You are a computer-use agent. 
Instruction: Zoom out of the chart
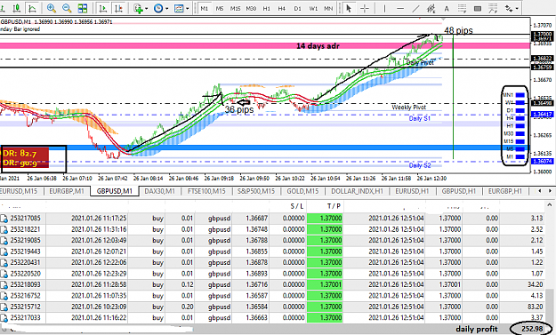tap(67, 8)
